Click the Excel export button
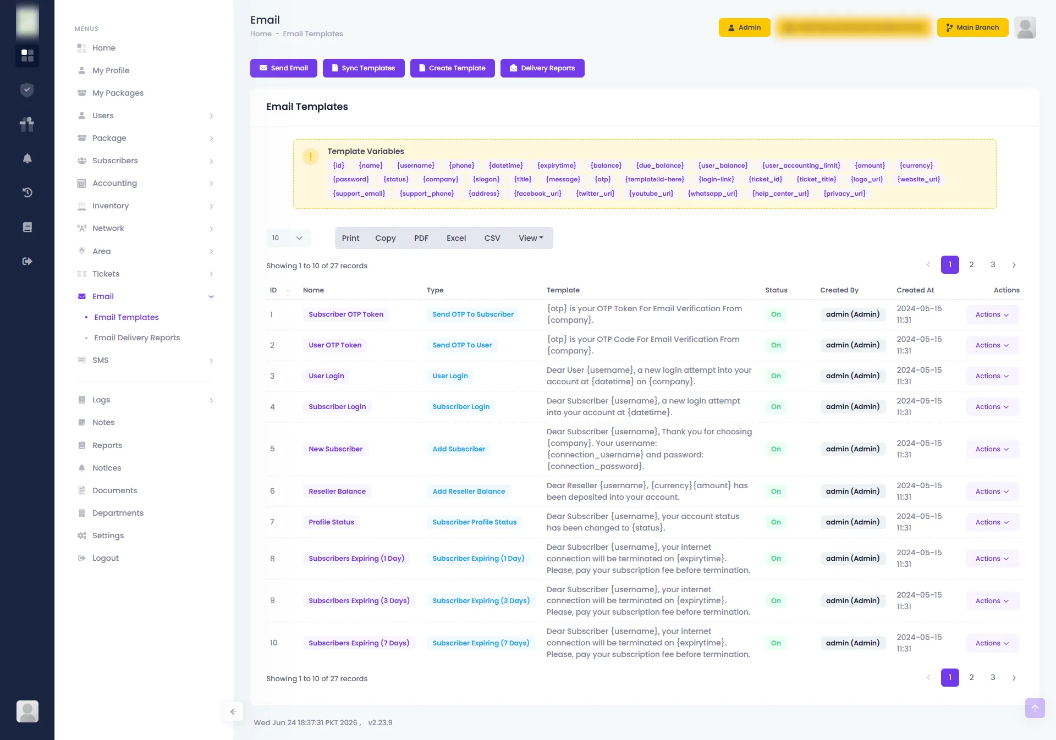 coord(456,238)
